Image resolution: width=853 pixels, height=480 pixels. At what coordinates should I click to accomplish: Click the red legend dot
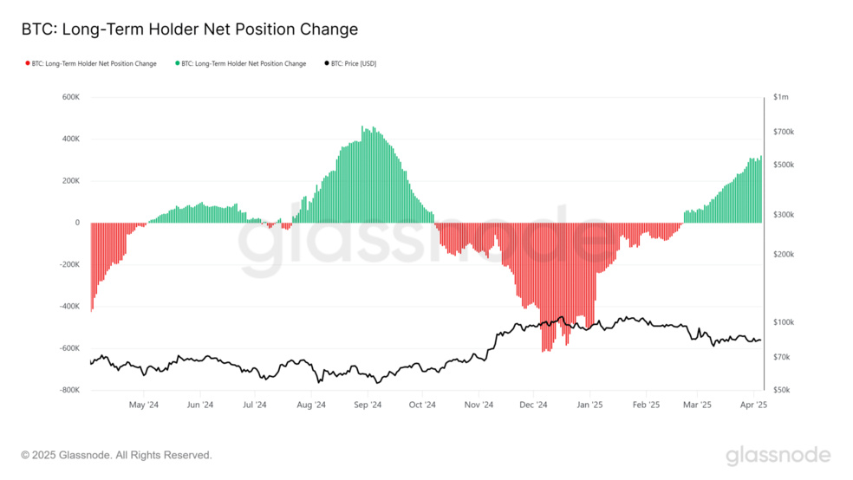tap(28, 63)
